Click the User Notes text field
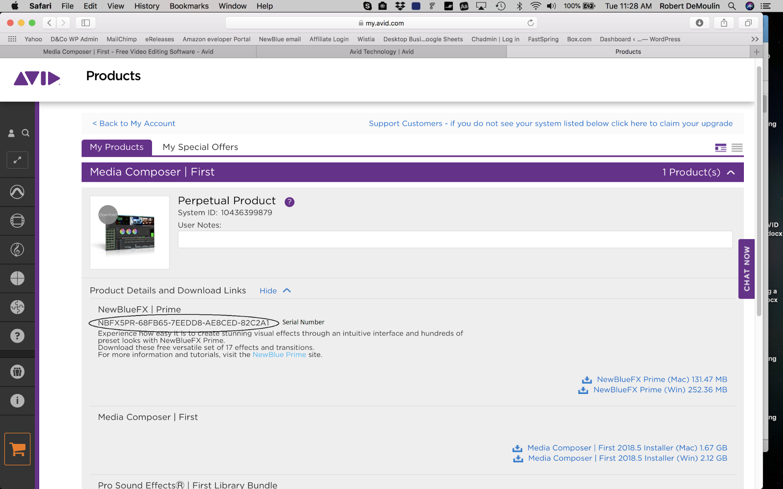Viewport: 783px width, 489px height. (455, 239)
